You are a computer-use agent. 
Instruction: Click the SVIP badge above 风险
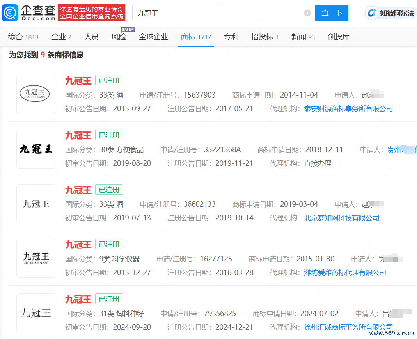click(x=128, y=30)
